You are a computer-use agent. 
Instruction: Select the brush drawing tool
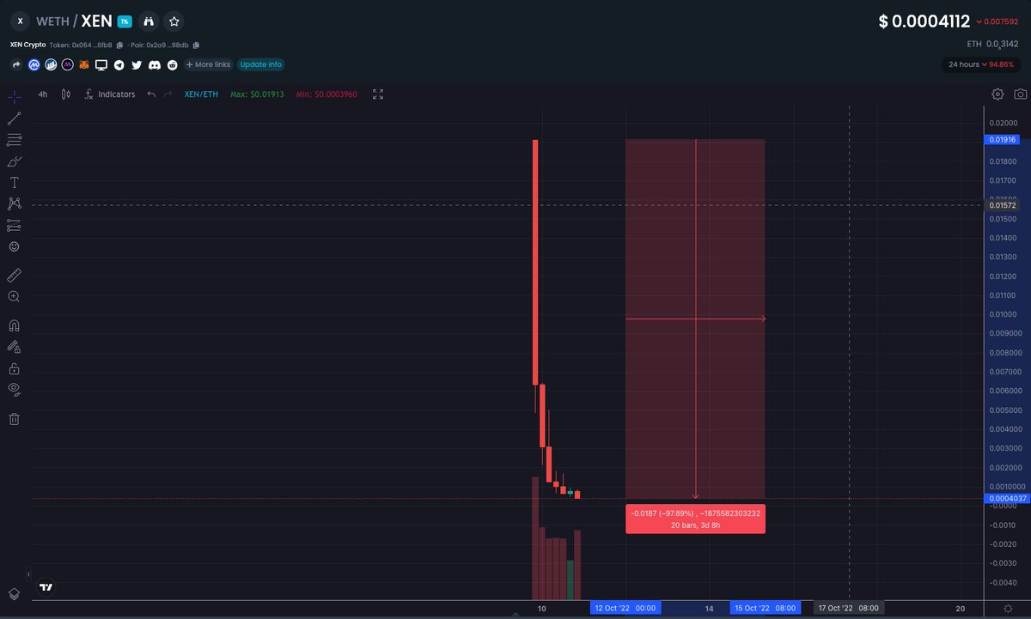click(x=14, y=161)
